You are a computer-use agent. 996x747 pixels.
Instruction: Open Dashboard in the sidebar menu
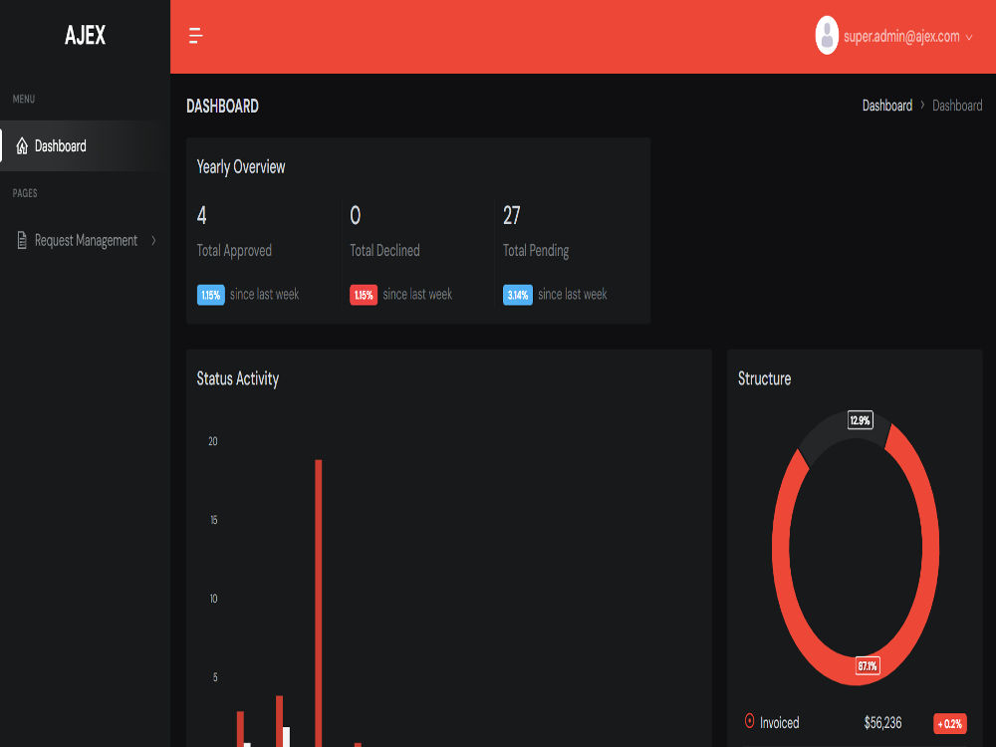point(85,146)
